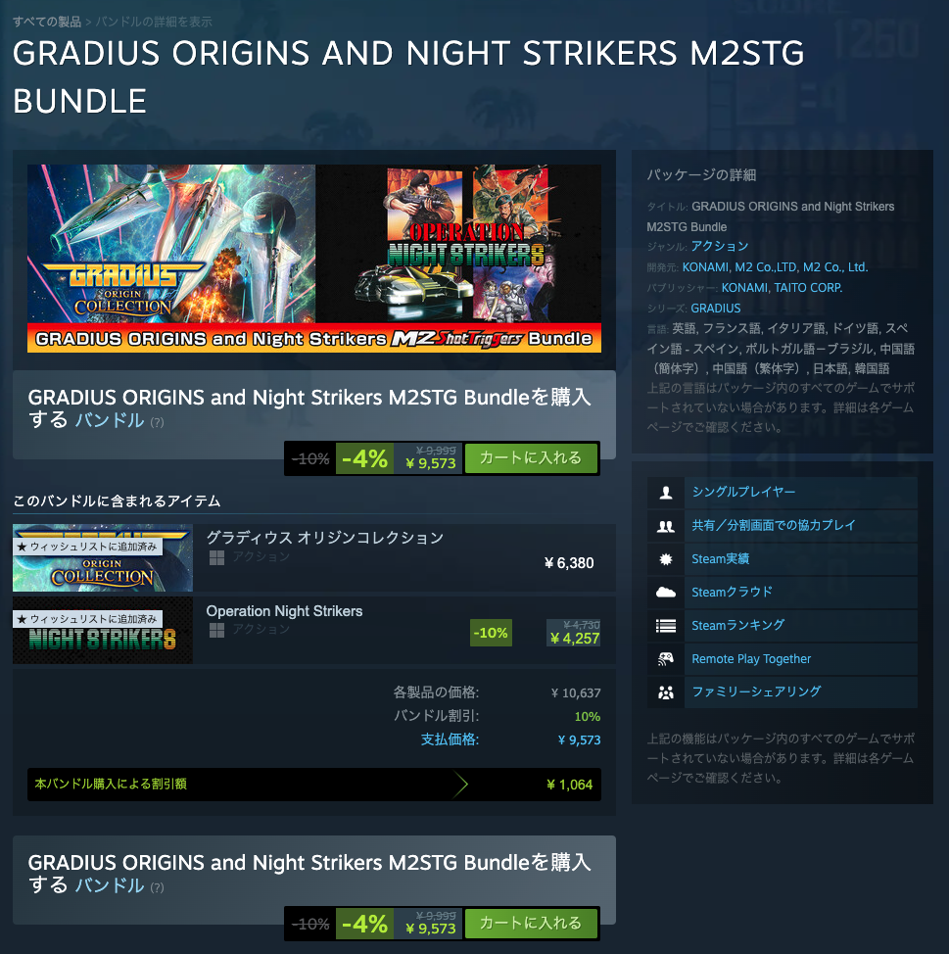The width and height of the screenshot is (949, 954).
Task: Click the bundle header banner image
Action: click(314, 258)
